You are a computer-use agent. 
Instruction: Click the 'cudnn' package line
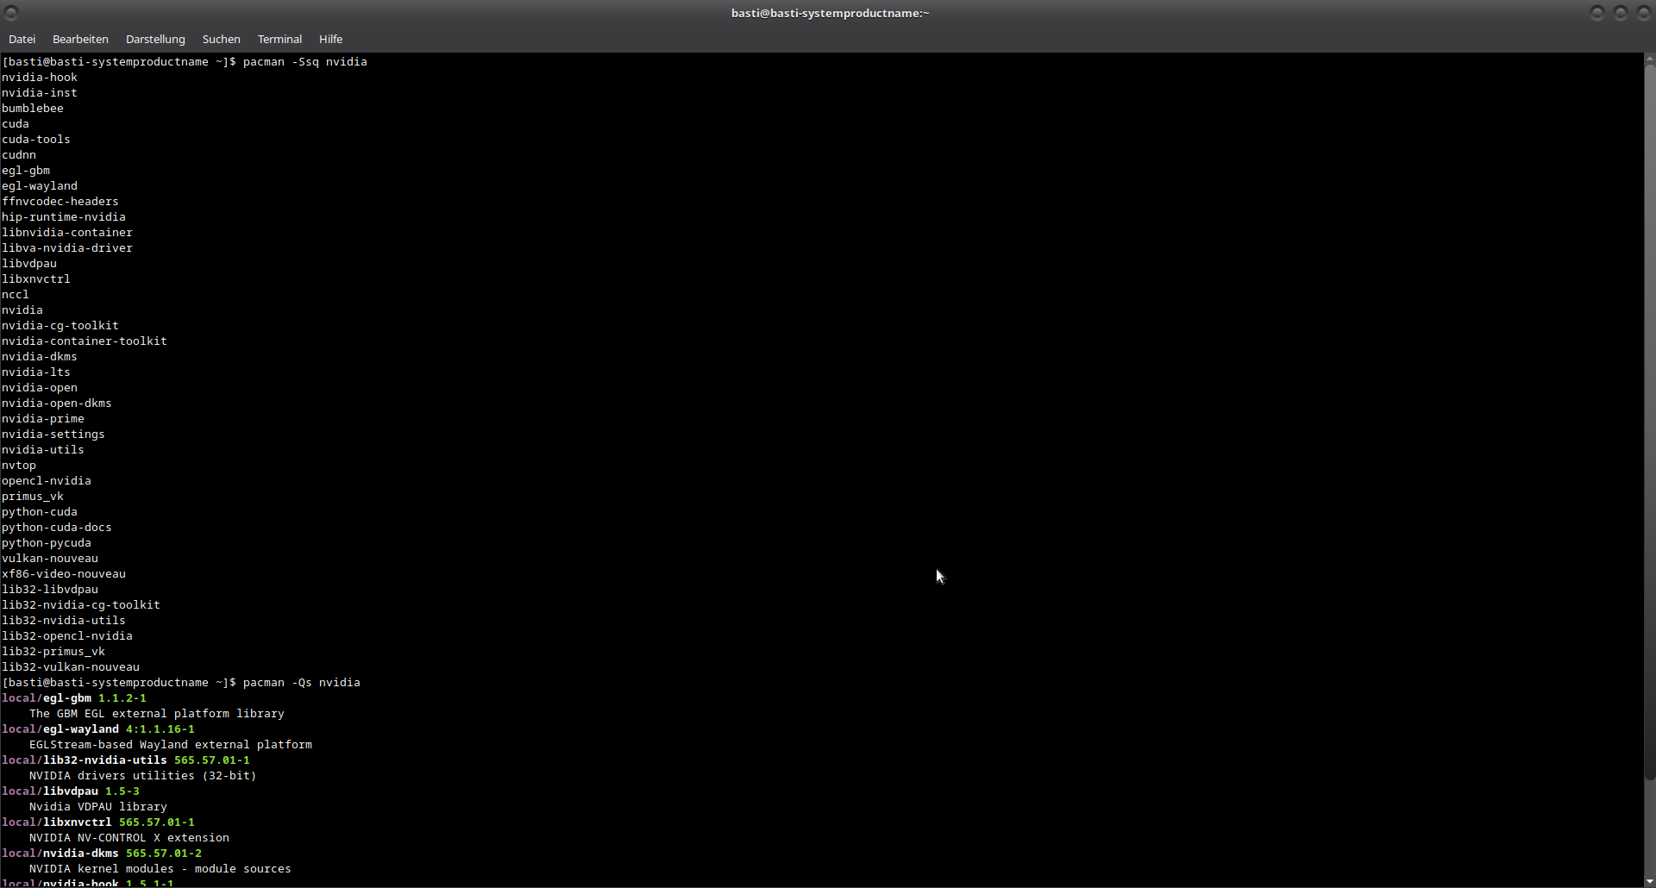19,155
